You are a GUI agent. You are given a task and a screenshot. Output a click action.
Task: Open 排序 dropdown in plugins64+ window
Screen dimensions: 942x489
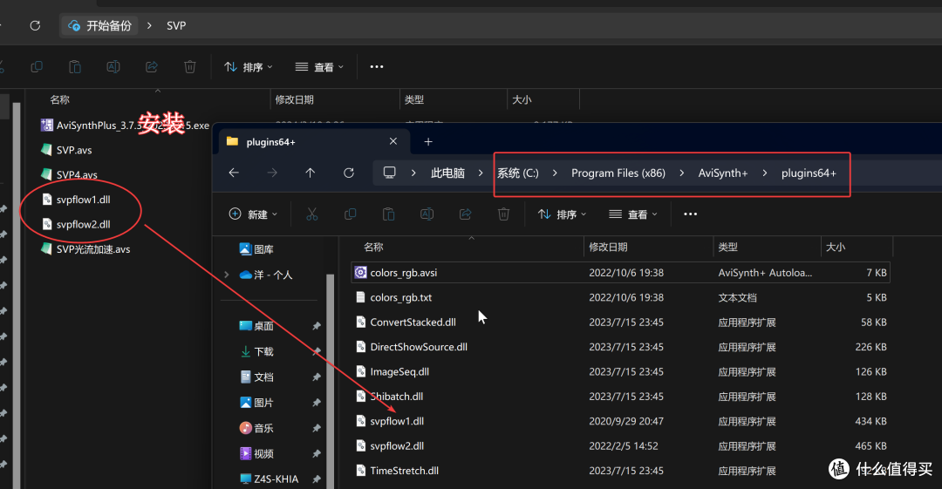click(x=562, y=214)
